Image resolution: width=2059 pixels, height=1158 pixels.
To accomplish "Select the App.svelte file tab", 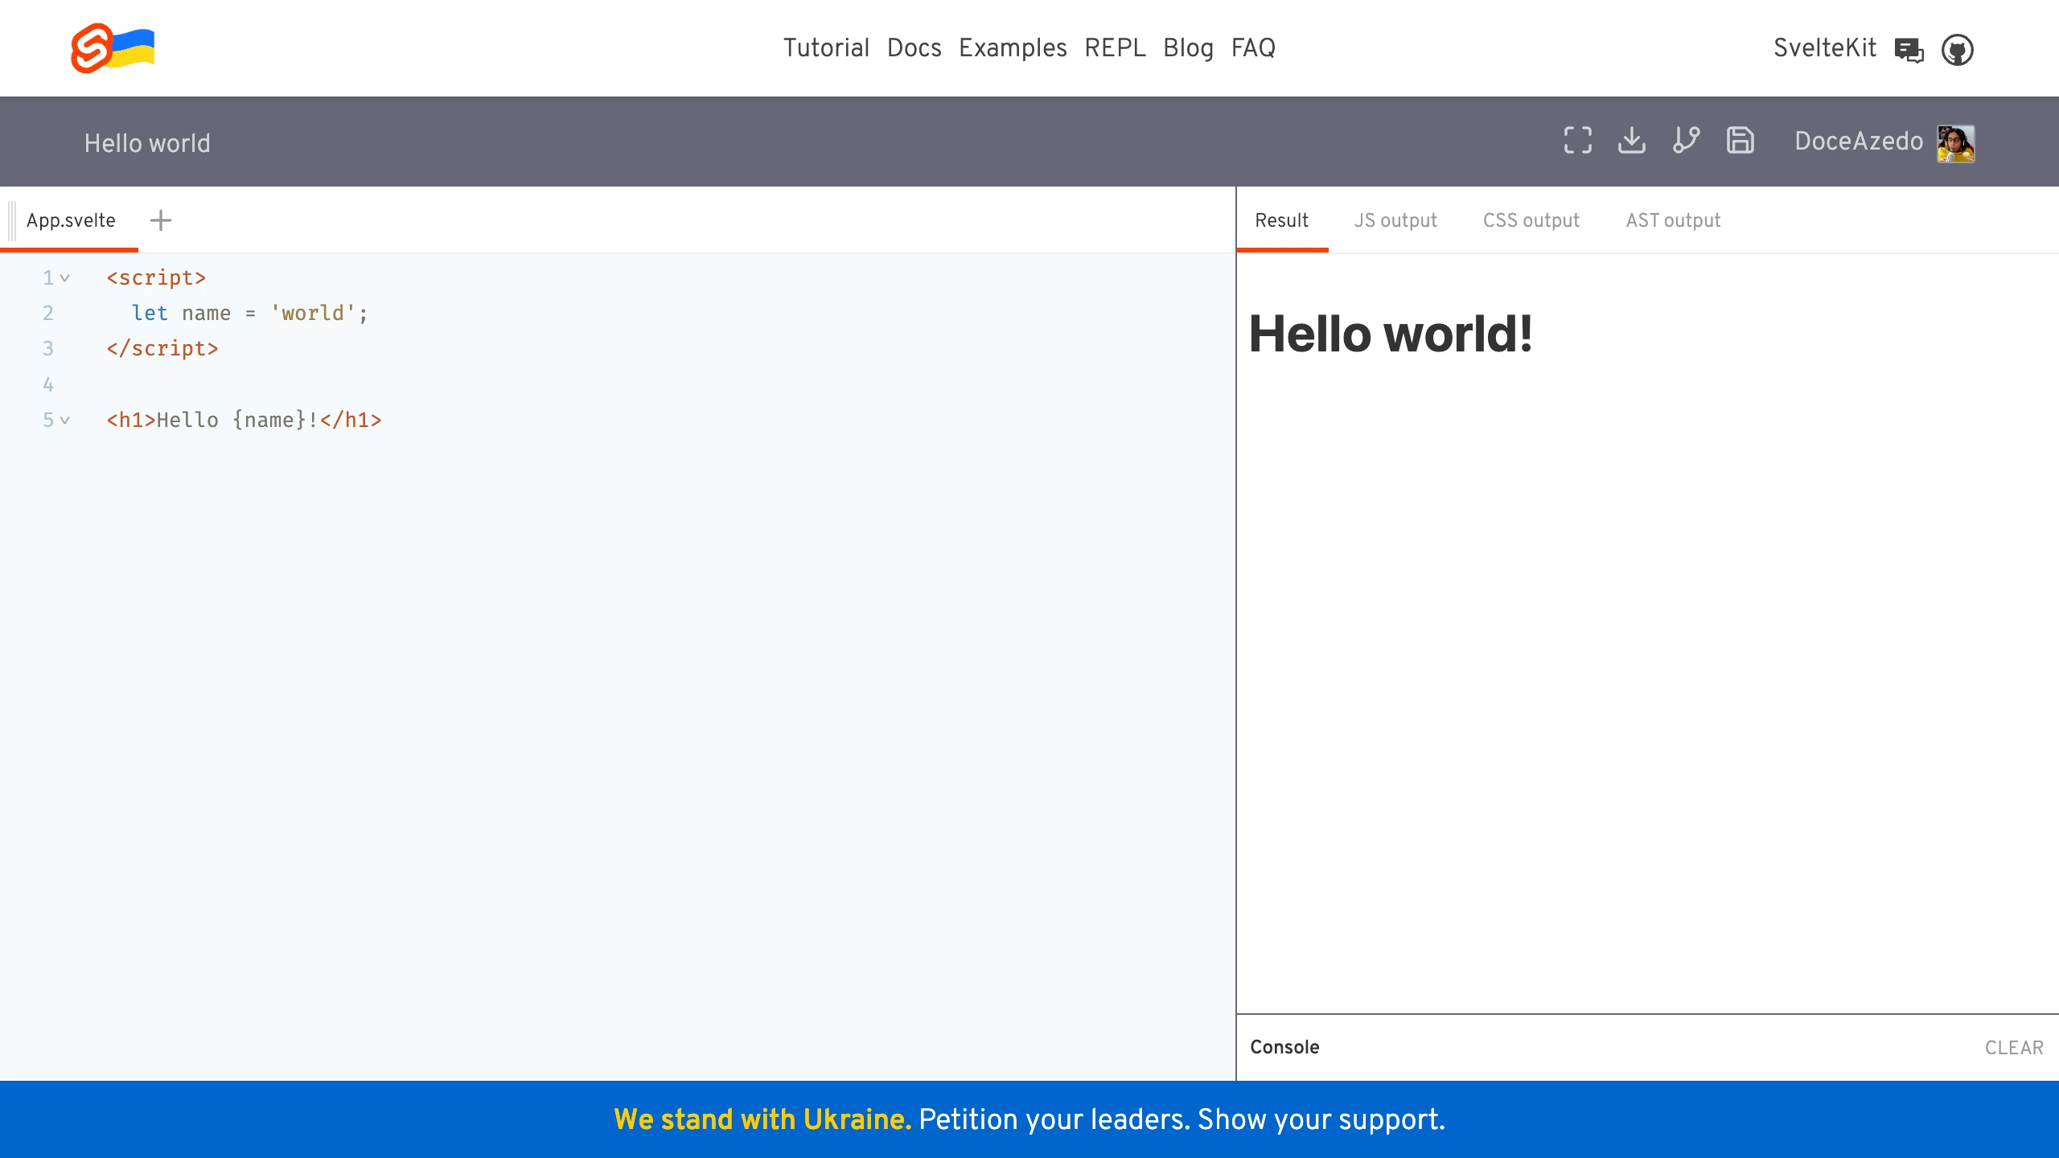I will click(x=71, y=220).
